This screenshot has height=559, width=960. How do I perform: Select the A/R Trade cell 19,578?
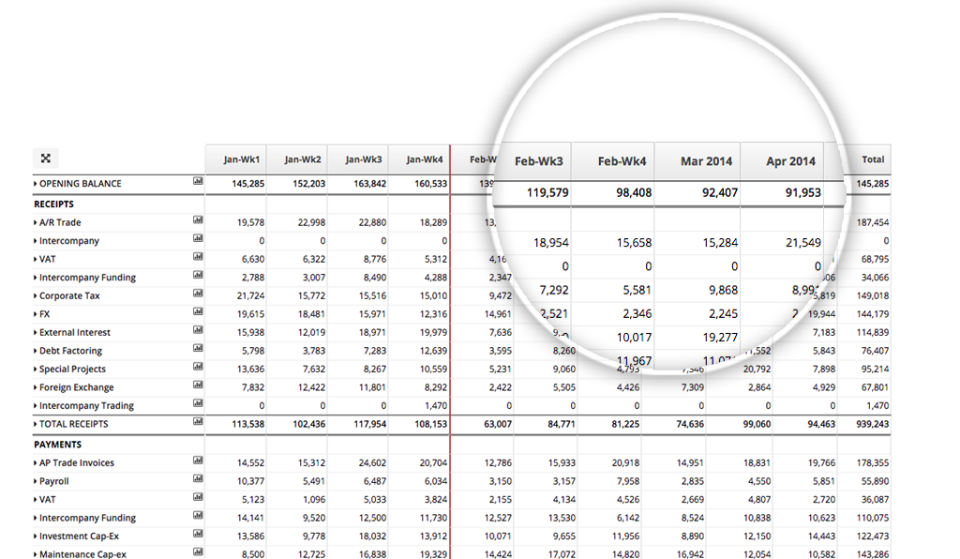tap(251, 223)
